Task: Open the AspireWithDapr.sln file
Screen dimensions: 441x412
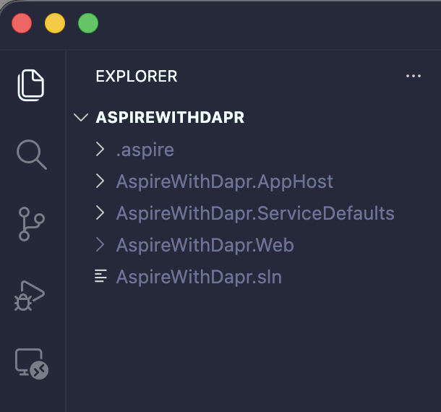Action: pos(198,277)
